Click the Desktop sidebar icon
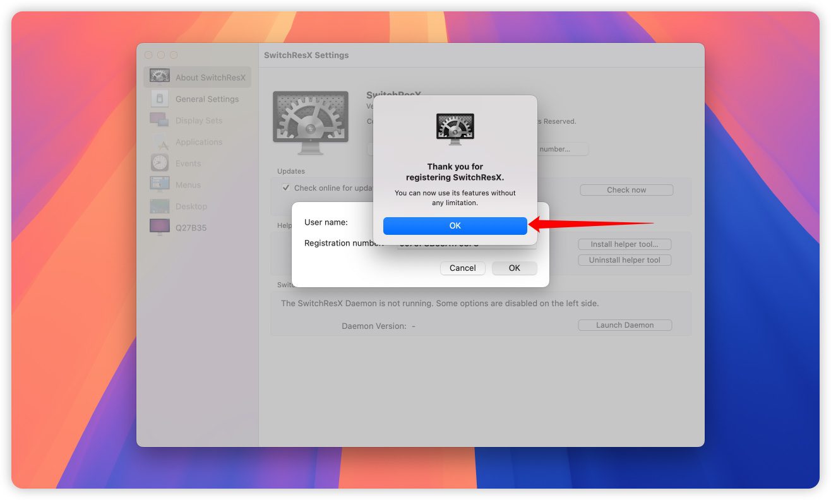The width and height of the screenshot is (831, 500). click(x=159, y=206)
